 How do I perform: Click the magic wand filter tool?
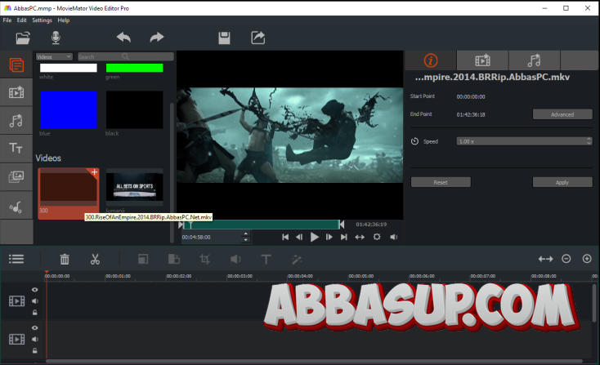point(297,259)
